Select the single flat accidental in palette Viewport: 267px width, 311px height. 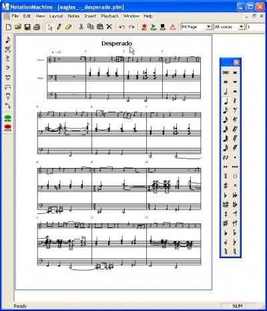(226, 195)
